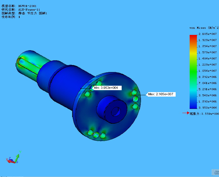The image size is (219, 177).
Task: Click the 3.953e+004 legend value on the scale
Action: coord(208,107)
